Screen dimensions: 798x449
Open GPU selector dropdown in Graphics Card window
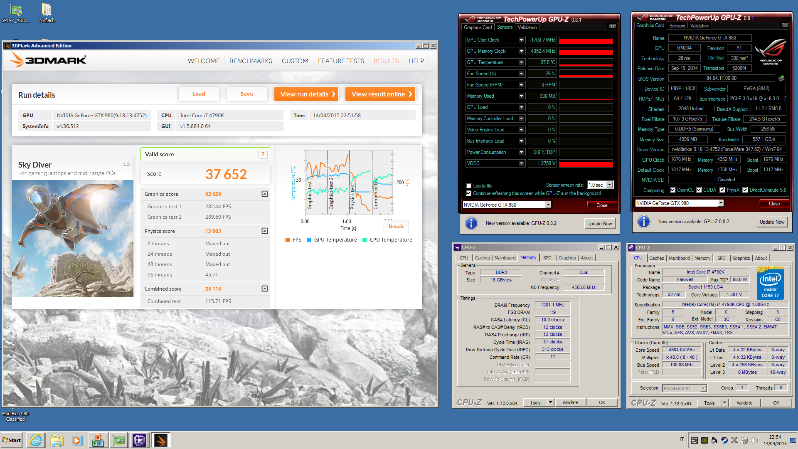[721, 203]
